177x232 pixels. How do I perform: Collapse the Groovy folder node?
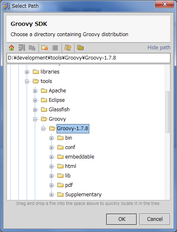tap(35, 119)
